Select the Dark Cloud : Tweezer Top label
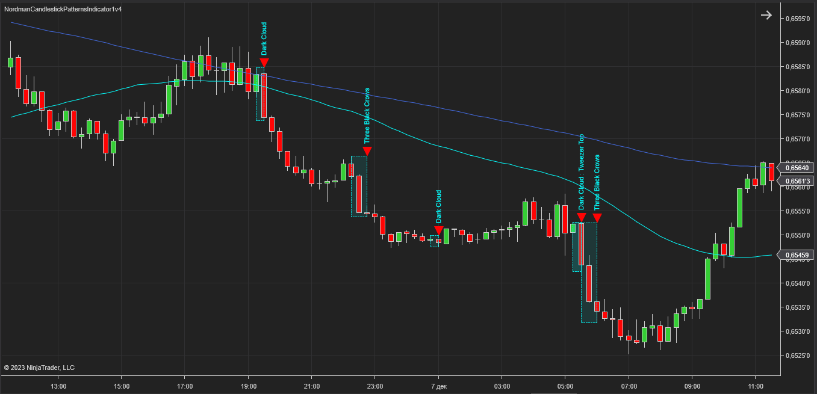Viewport: 817px width, 394px height. click(x=581, y=172)
